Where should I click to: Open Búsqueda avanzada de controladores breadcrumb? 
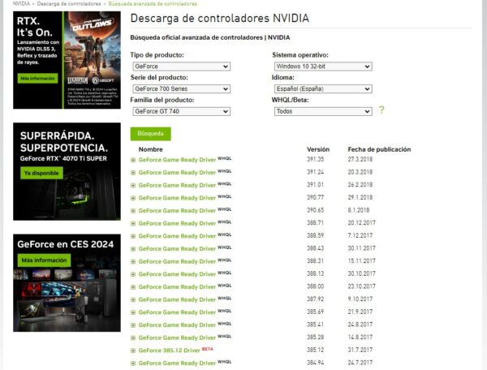(153, 4)
